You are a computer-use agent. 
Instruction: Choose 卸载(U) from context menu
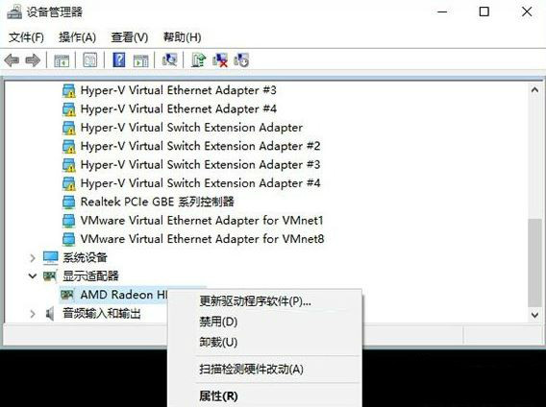pos(264,343)
